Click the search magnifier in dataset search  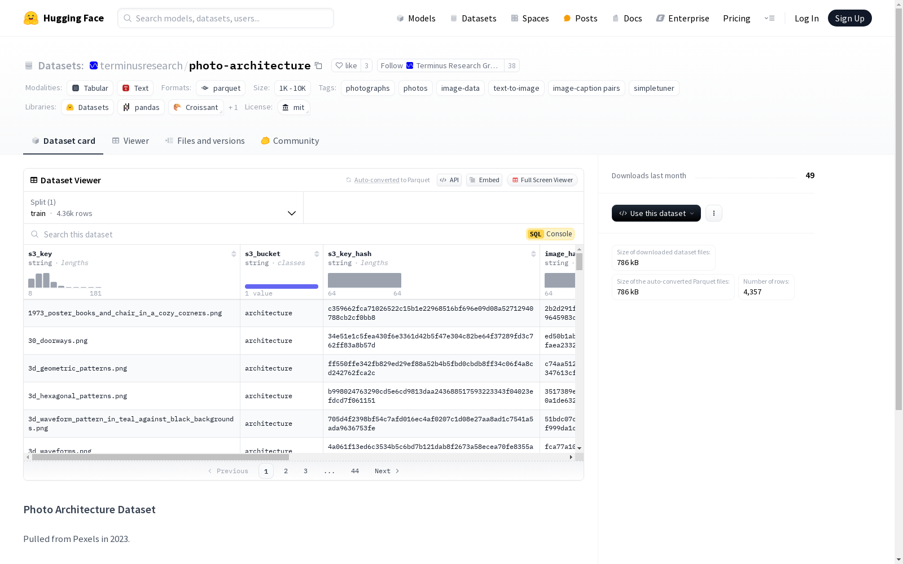pyautogui.click(x=35, y=234)
